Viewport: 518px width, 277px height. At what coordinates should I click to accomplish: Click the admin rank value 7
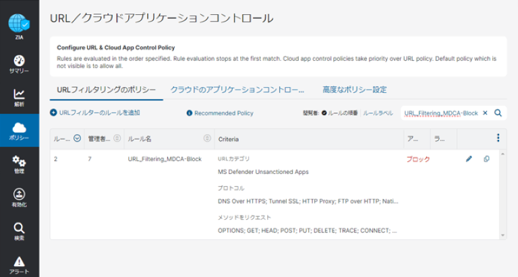tap(90, 159)
